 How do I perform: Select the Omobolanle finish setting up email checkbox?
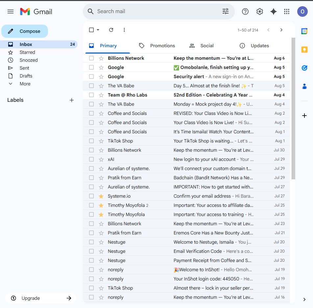pos(91,67)
